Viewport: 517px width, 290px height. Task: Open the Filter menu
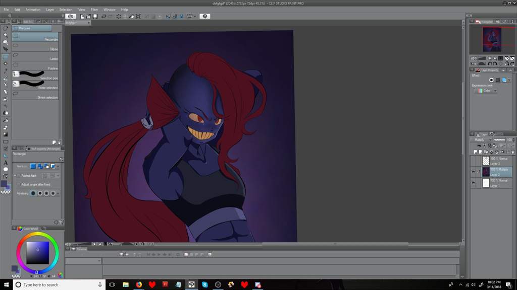(x=94, y=10)
